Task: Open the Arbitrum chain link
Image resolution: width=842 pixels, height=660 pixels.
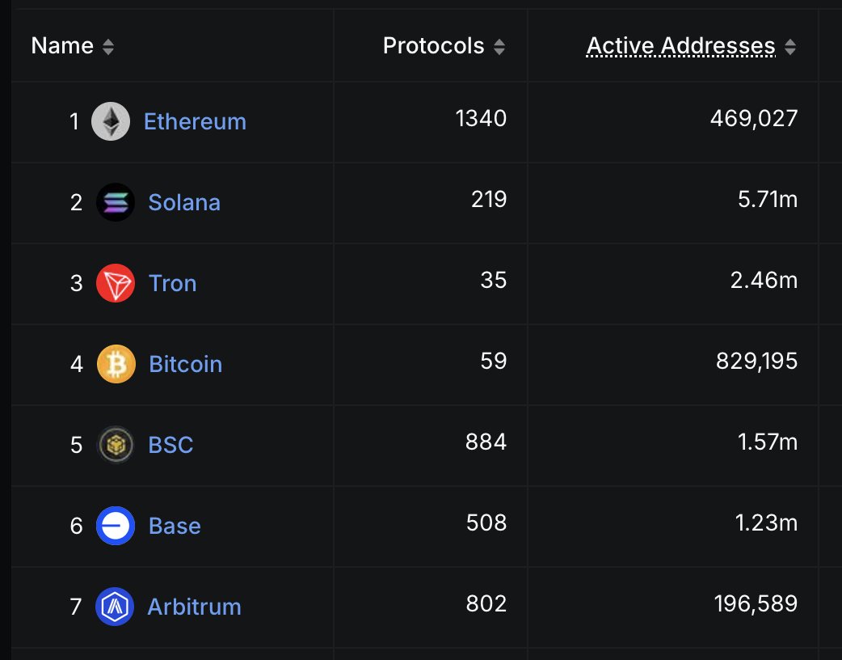Action: pyautogui.click(x=195, y=607)
